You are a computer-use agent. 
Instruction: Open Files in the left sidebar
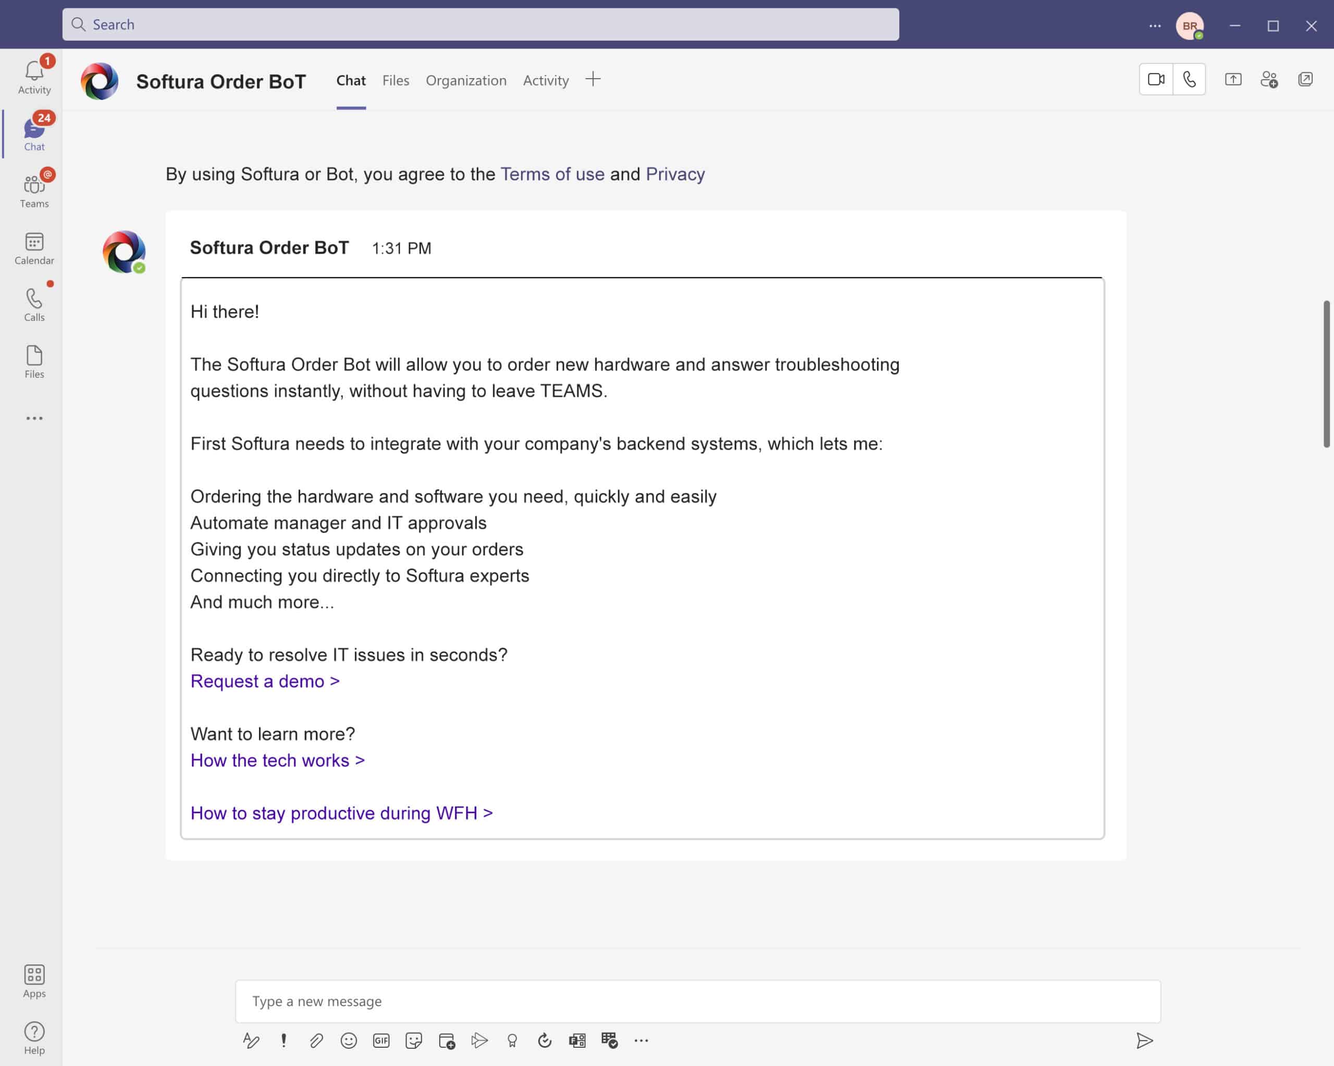click(34, 361)
